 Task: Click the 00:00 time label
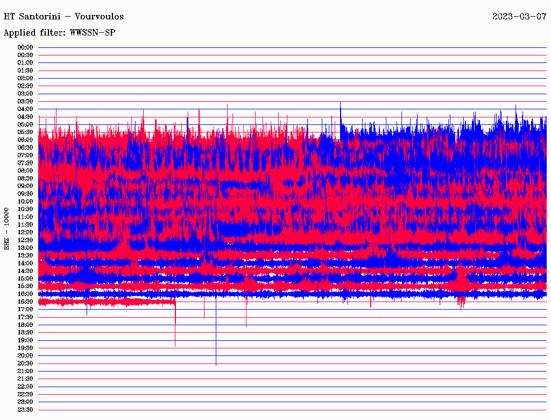tap(25, 47)
